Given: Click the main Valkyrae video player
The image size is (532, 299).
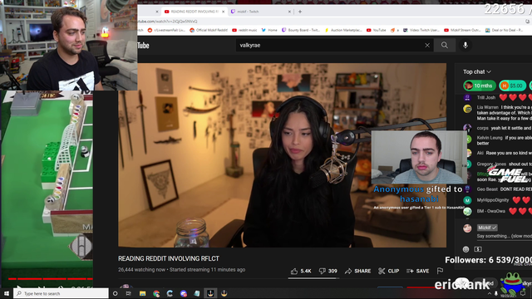Looking at the screenshot, I should pyautogui.click(x=283, y=155).
